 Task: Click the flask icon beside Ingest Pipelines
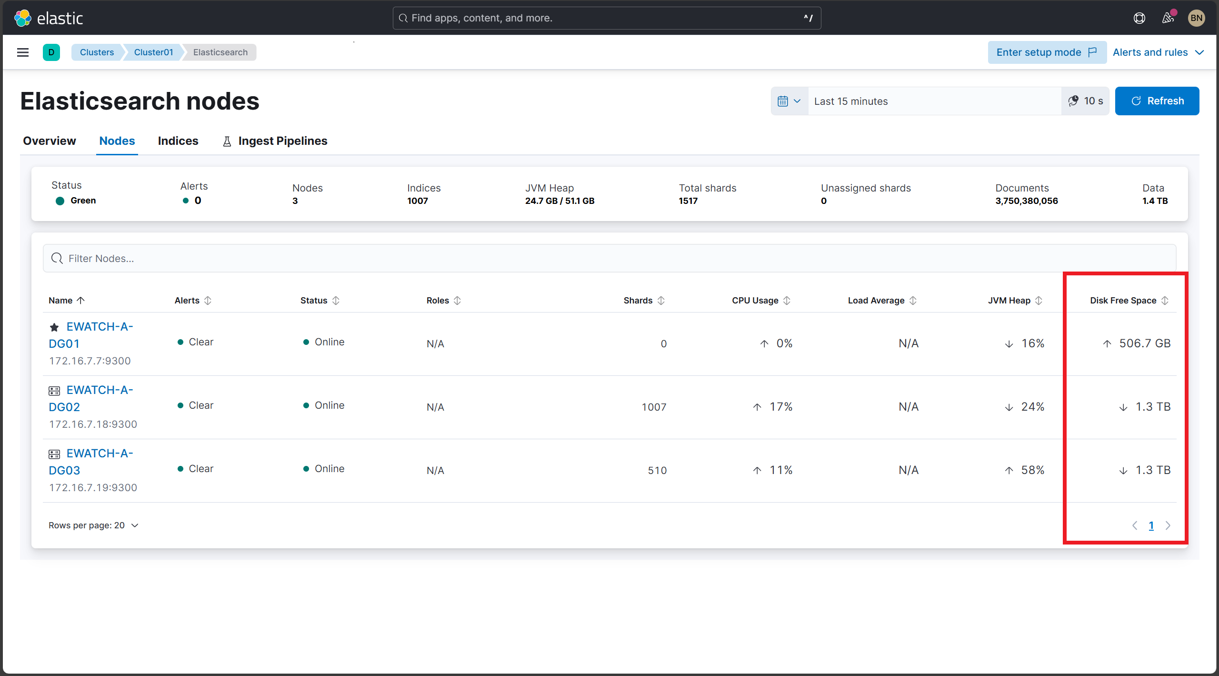point(226,141)
